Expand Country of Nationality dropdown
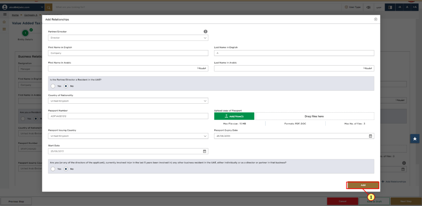The image size is (422, 206). (128, 101)
